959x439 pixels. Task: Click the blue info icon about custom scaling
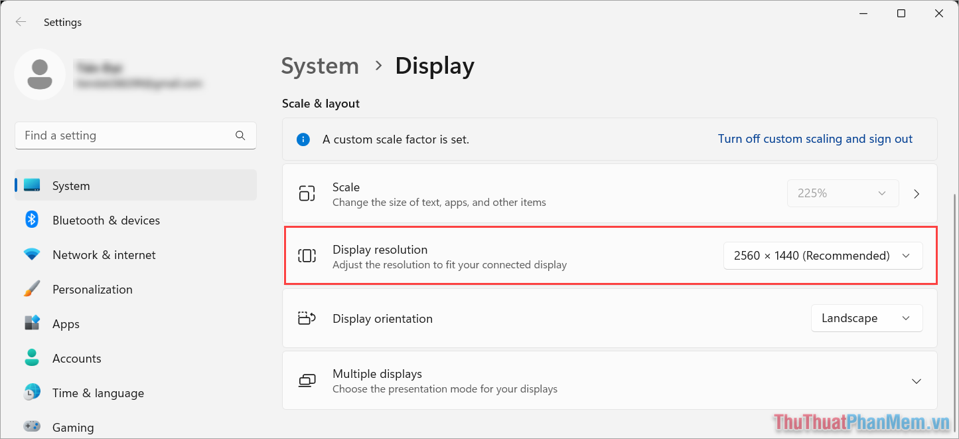303,139
